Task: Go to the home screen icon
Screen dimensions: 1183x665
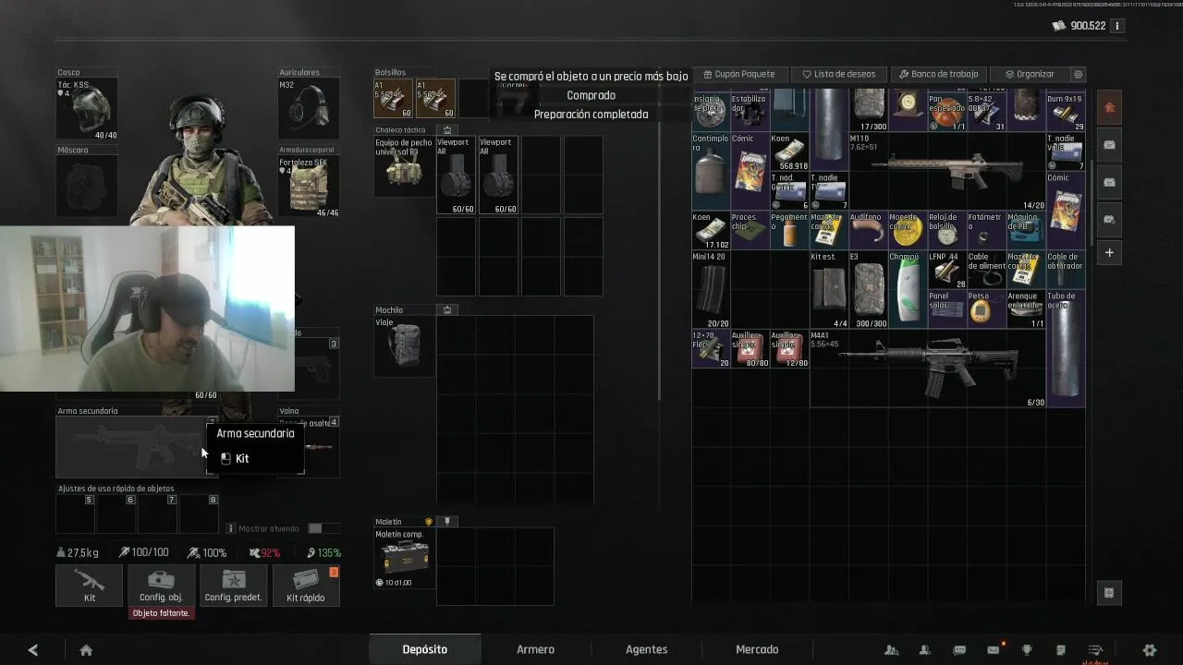Action: click(x=86, y=650)
